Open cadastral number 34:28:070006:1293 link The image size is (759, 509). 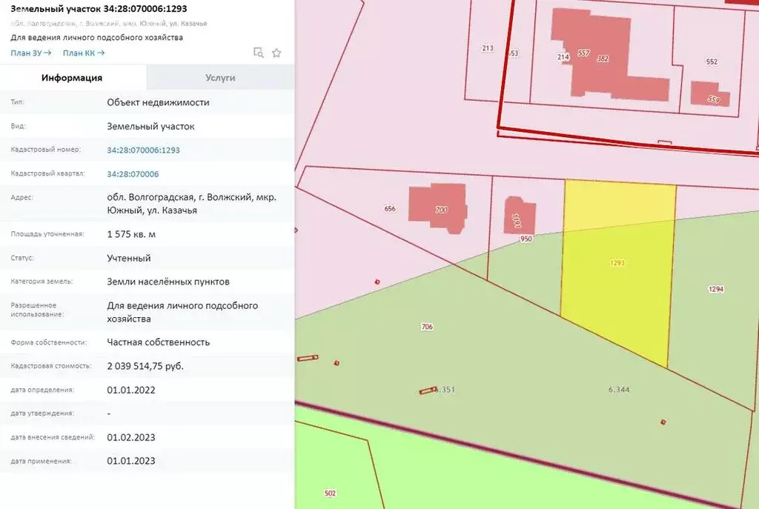coord(143,150)
